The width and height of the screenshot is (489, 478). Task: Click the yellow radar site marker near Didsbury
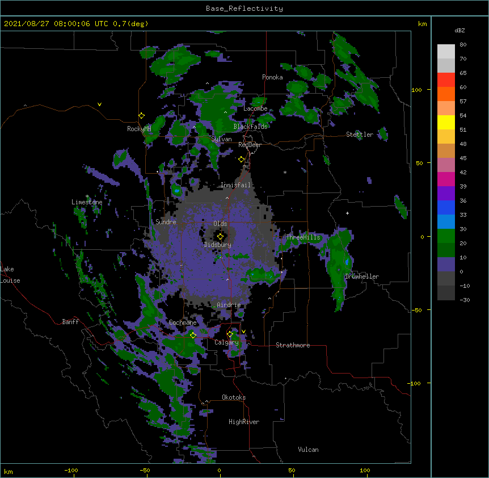pyautogui.click(x=220, y=237)
